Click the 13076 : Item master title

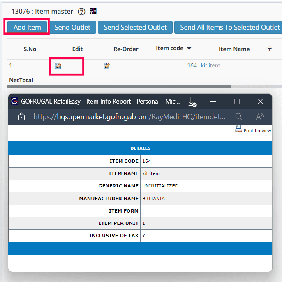click(42, 12)
